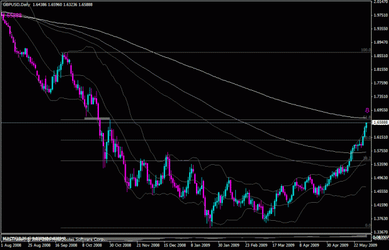Click the 17 Mar 2009 date label
Screen dimensions: 389x250
pos(283,245)
